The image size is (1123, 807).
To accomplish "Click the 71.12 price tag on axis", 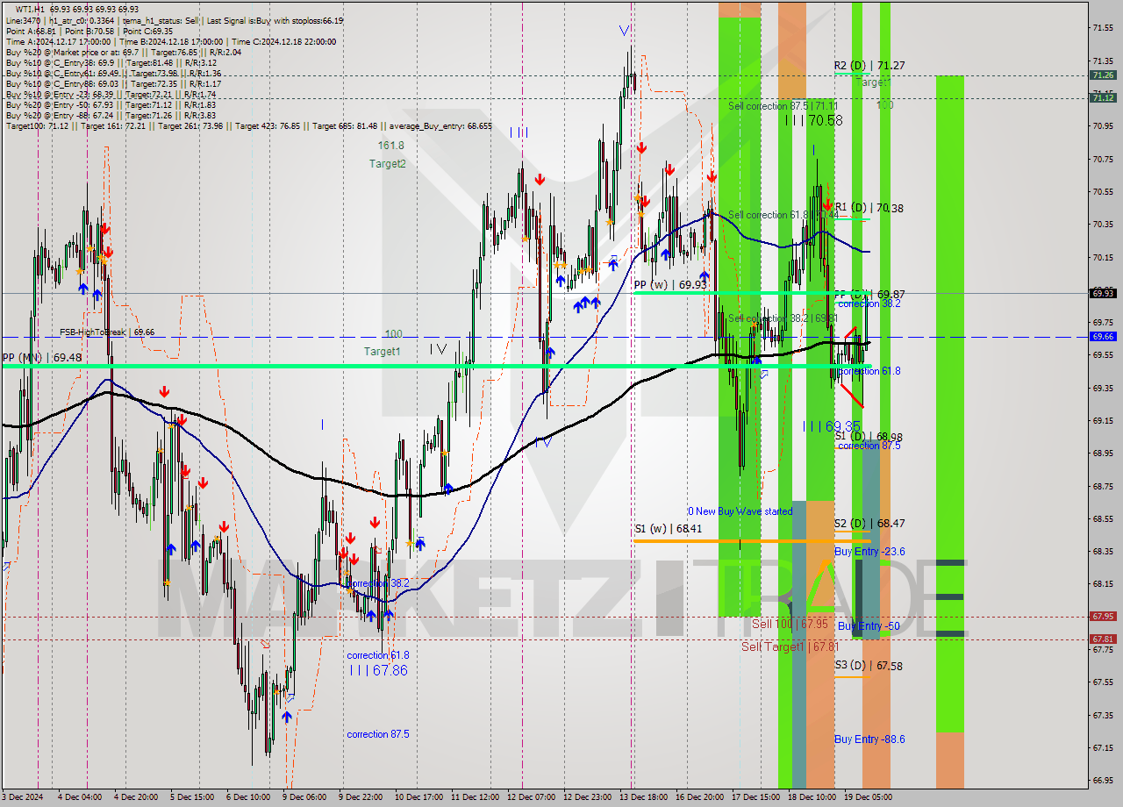I will click(1103, 98).
